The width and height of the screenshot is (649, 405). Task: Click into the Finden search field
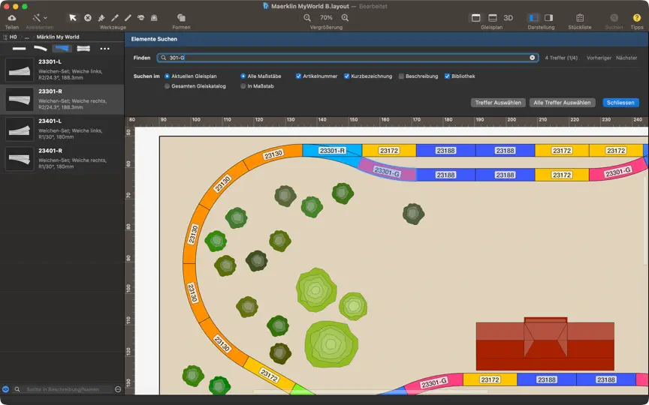point(348,58)
